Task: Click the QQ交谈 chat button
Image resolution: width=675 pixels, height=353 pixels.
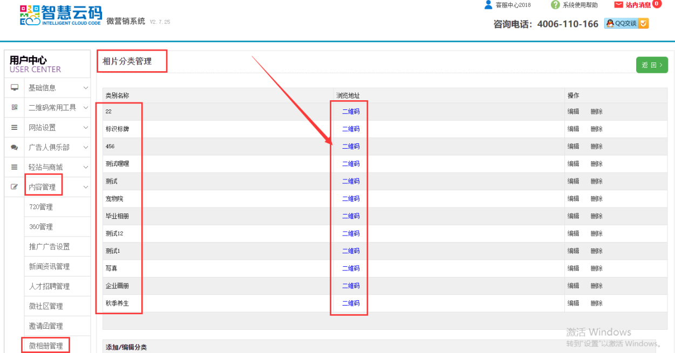Action: coord(626,23)
